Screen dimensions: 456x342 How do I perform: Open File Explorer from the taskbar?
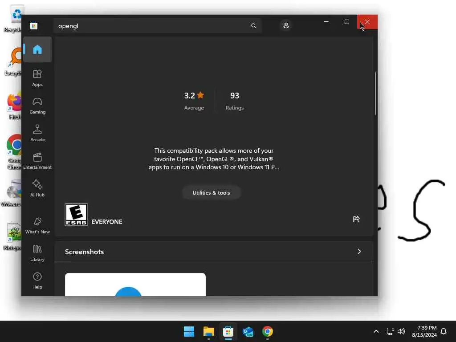209,331
